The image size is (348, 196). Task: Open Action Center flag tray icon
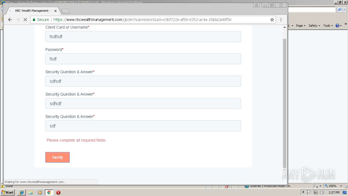click(x=309, y=192)
